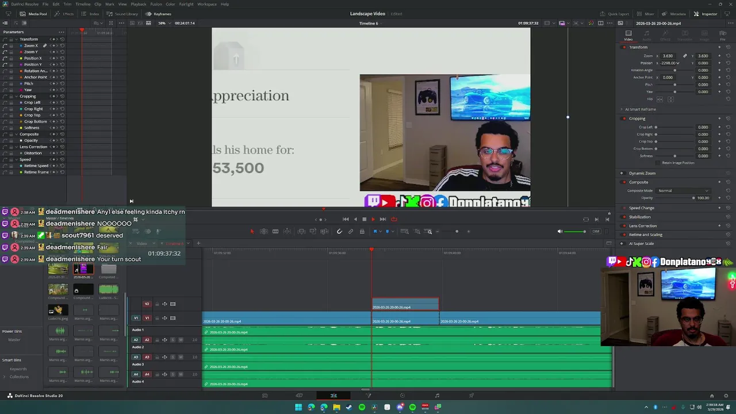The height and width of the screenshot is (414, 736).
Task: Open the Timeline menu
Action: tap(83, 4)
